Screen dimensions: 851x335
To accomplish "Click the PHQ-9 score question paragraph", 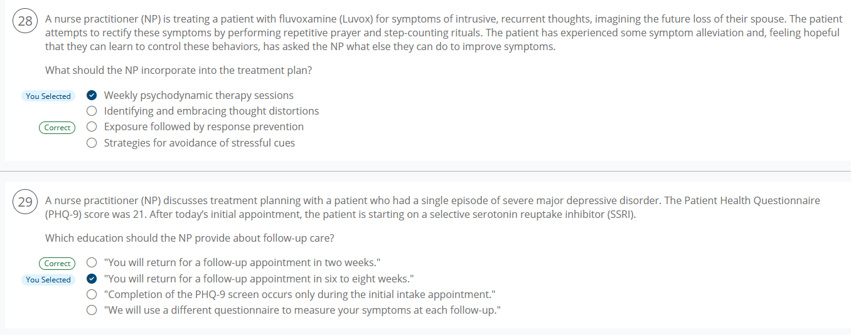I will 433,208.
